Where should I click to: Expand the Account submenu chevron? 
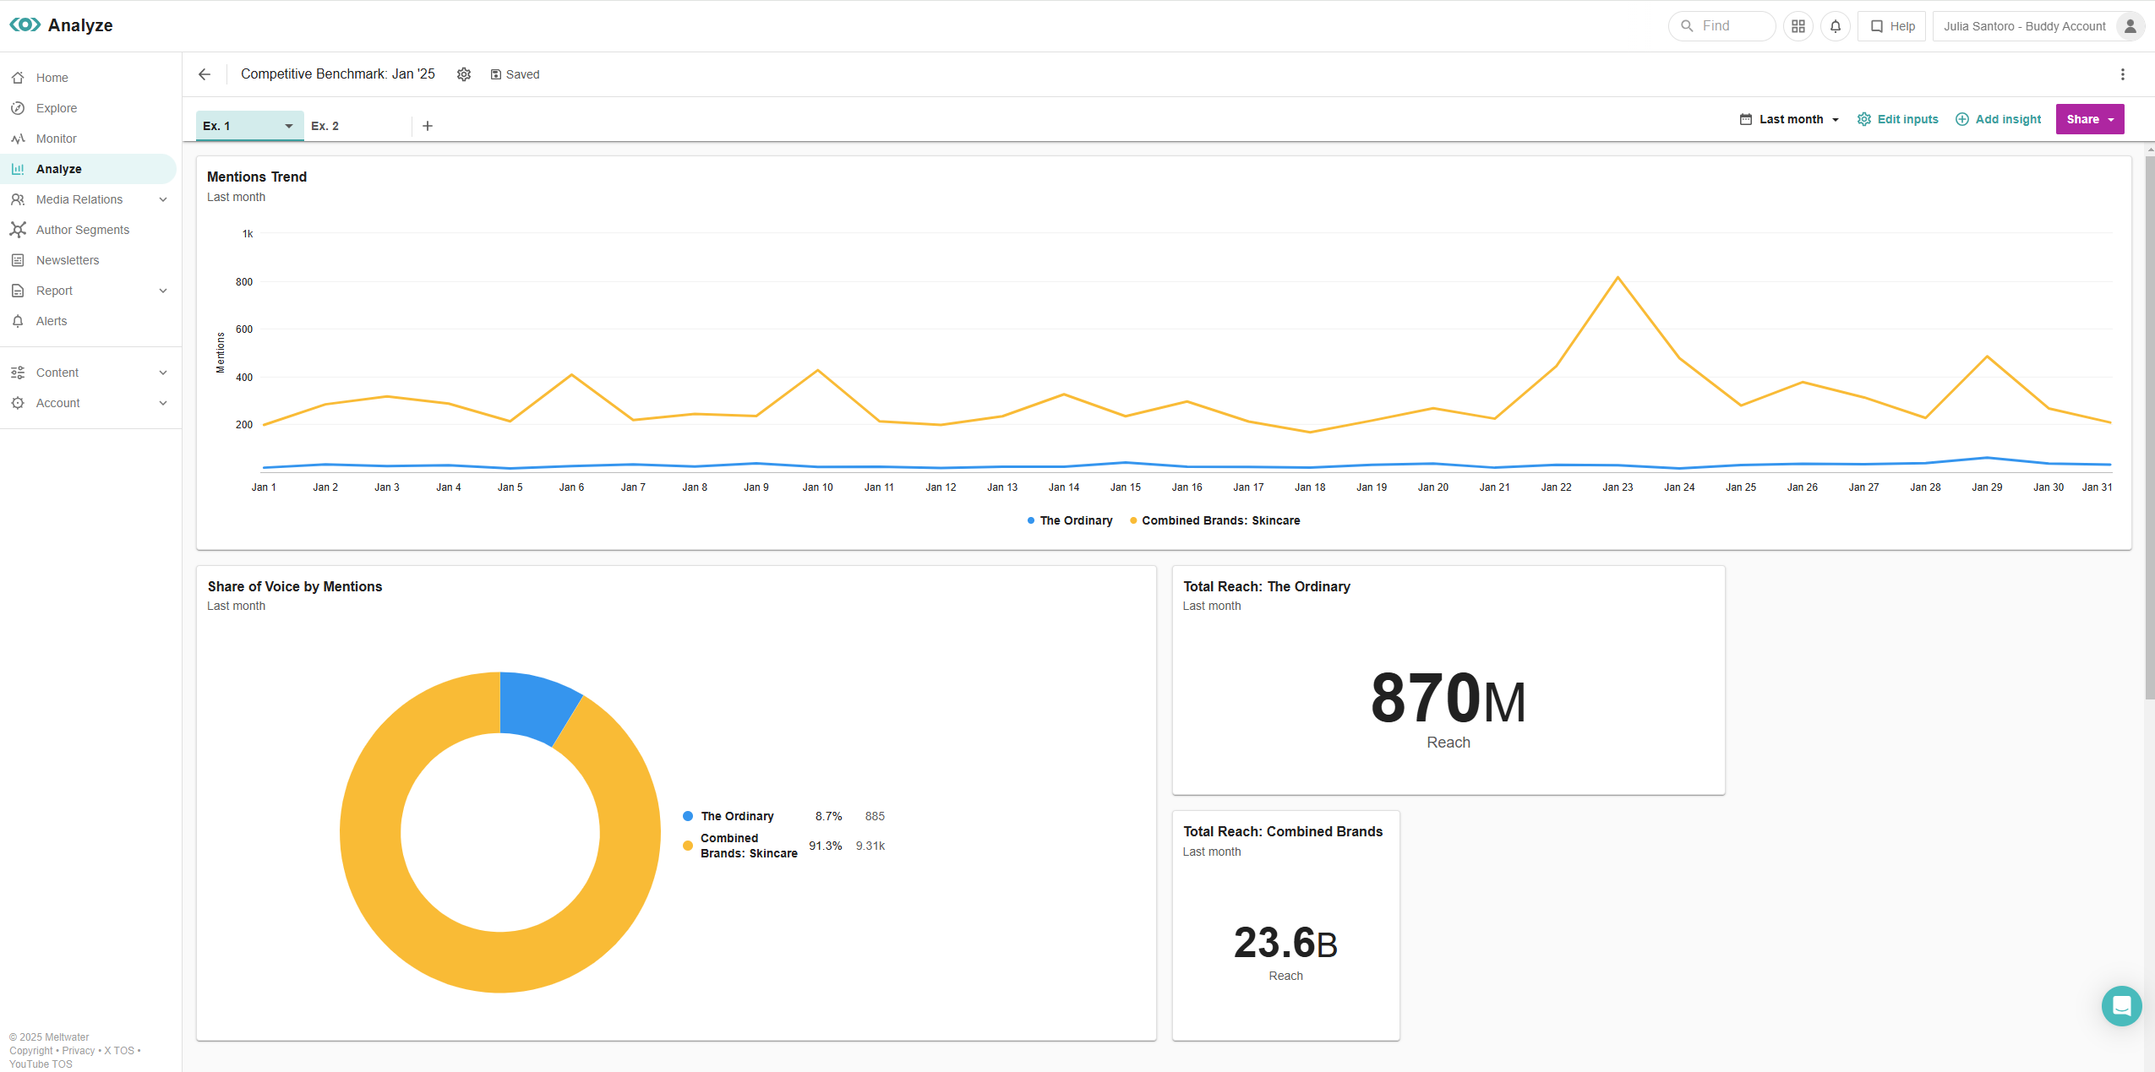click(163, 403)
